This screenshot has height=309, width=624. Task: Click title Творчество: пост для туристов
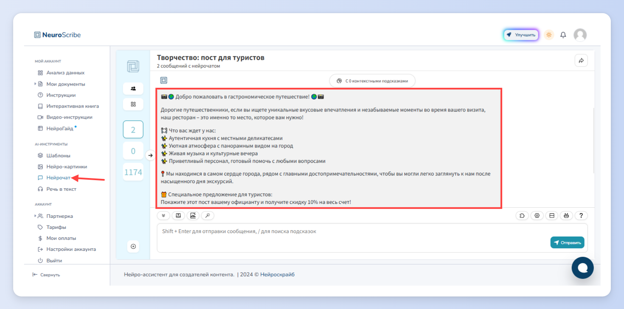(211, 58)
